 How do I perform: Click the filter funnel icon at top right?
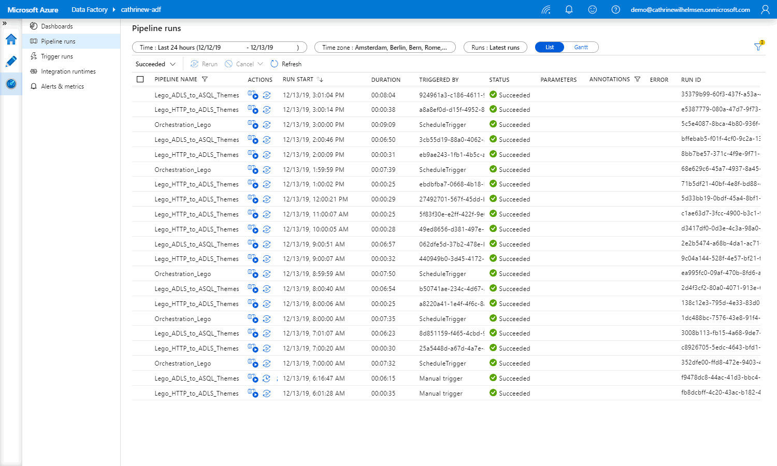click(x=758, y=47)
